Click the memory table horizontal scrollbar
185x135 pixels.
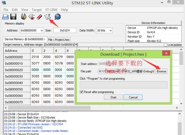point(49,108)
